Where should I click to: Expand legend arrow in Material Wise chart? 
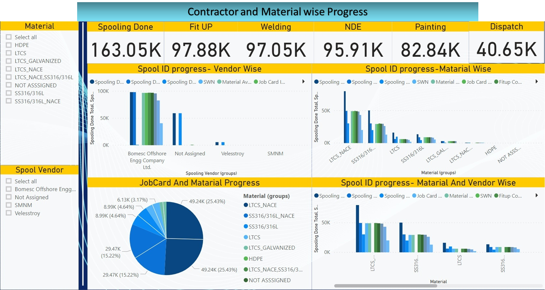click(x=537, y=82)
